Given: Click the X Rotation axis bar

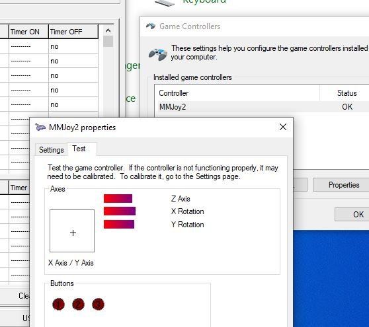Looking at the screenshot, I should pyautogui.click(x=120, y=211).
